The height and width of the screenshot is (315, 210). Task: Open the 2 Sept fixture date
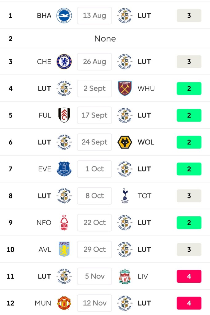pyautogui.click(x=94, y=89)
